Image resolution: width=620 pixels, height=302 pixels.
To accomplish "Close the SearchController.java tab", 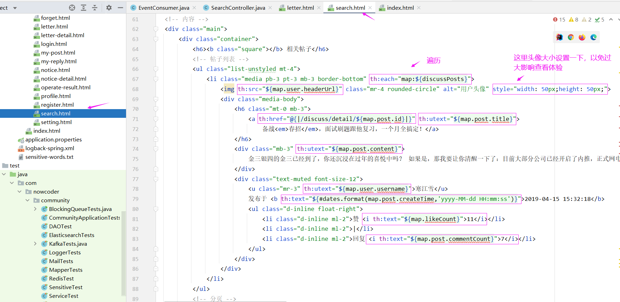I will pyautogui.click(x=270, y=8).
